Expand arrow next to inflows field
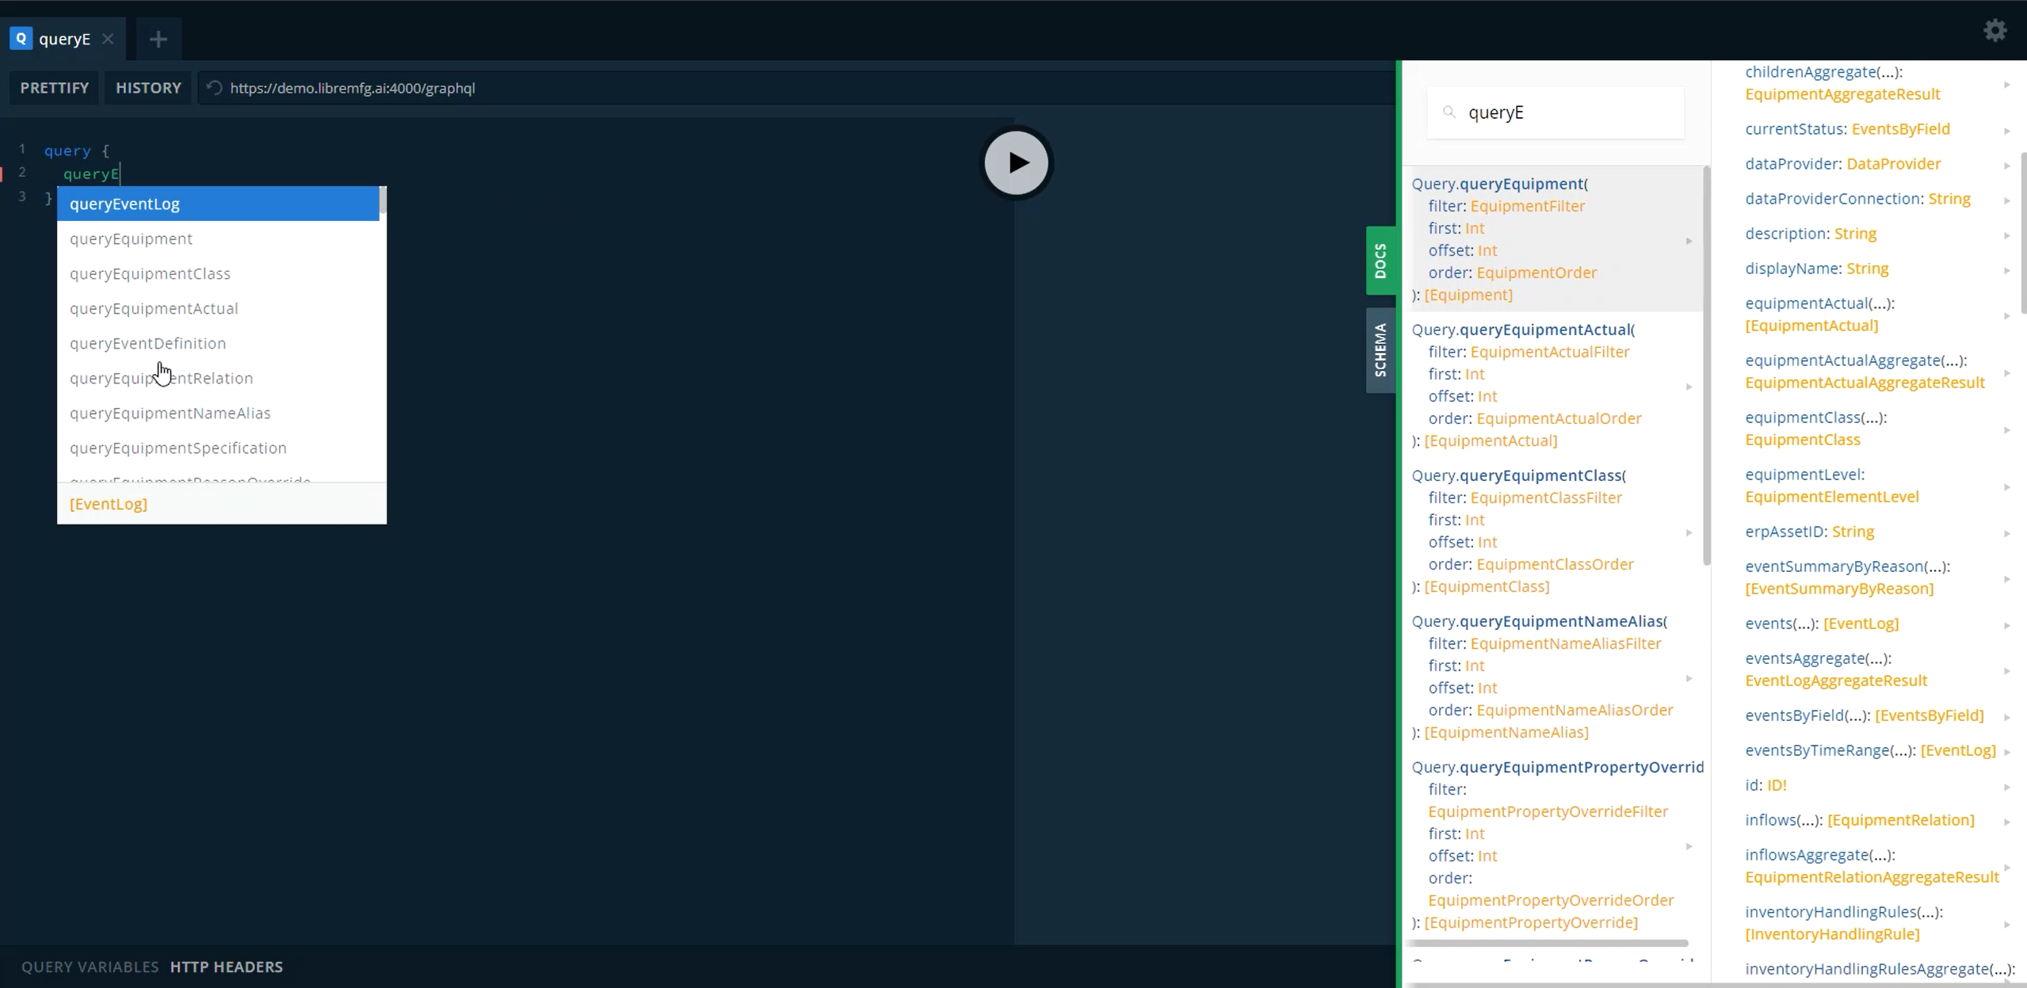Screen dimensions: 2027x988 (x=2007, y=822)
